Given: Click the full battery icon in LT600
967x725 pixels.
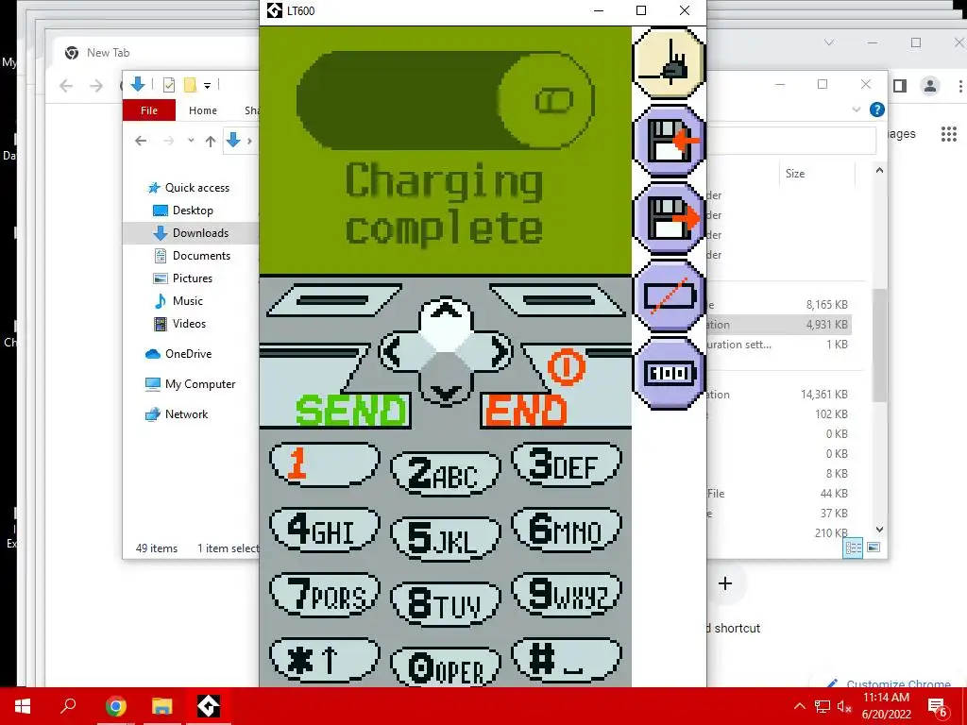Looking at the screenshot, I should [670, 373].
